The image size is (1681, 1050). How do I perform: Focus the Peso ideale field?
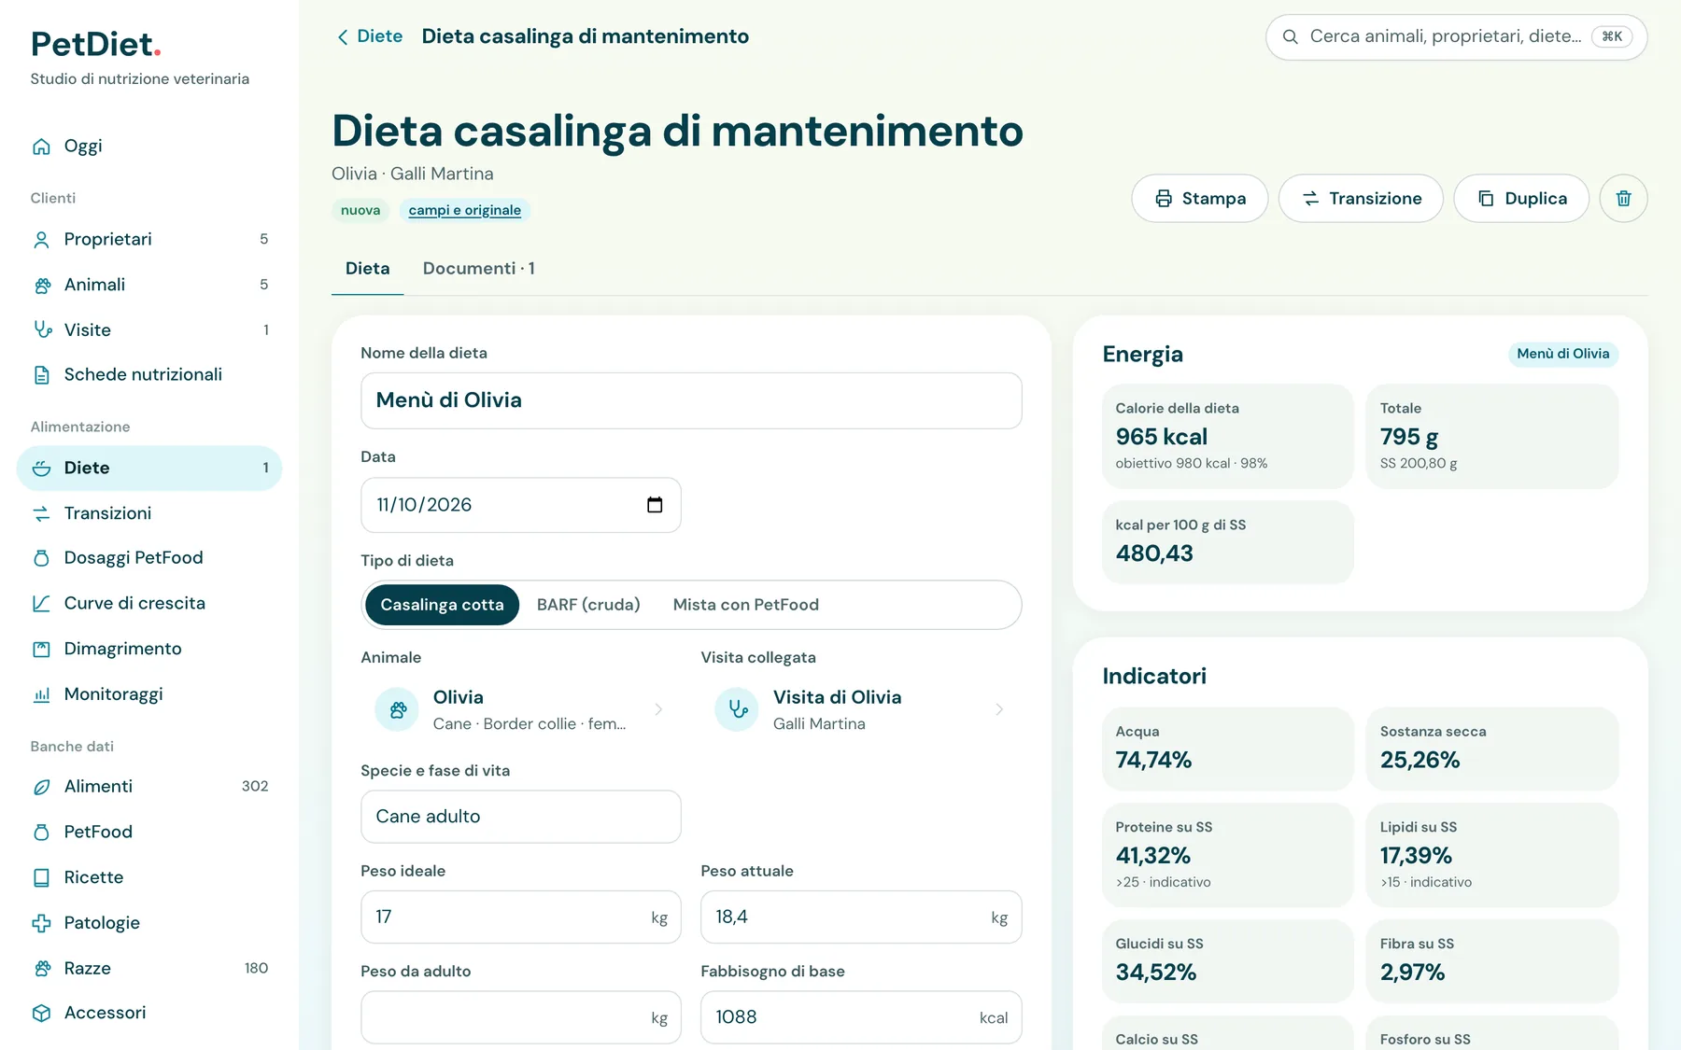pyautogui.click(x=521, y=917)
